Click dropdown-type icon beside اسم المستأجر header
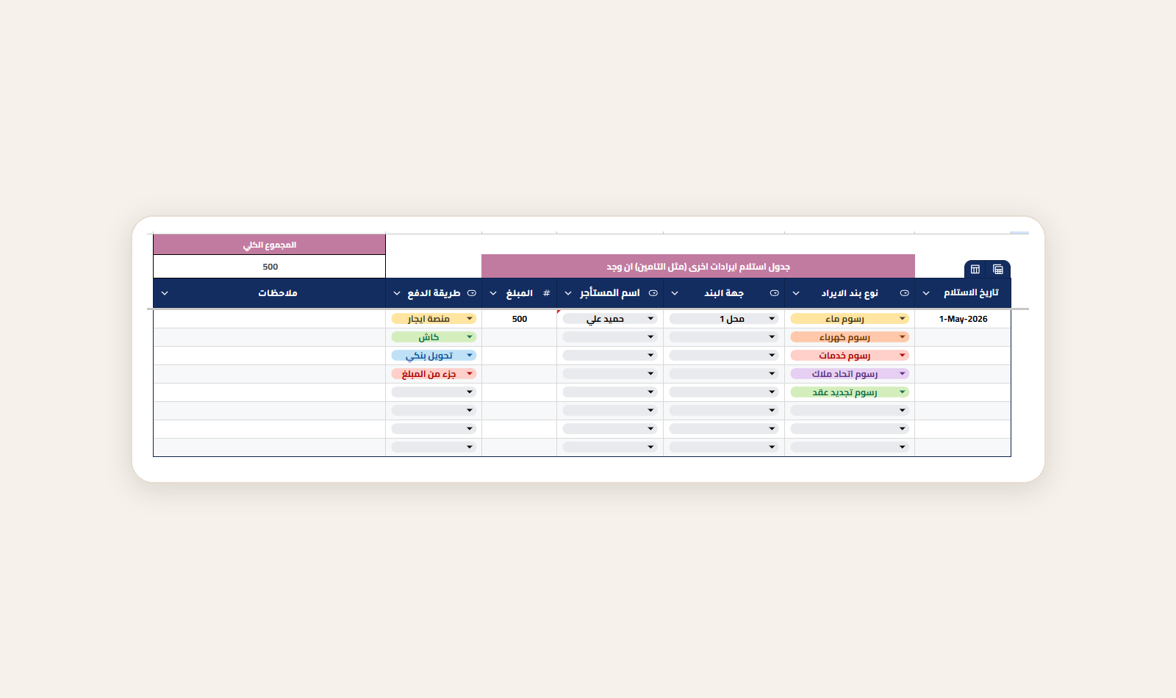This screenshot has height=698, width=1176. pyautogui.click(x=653, y=293)
